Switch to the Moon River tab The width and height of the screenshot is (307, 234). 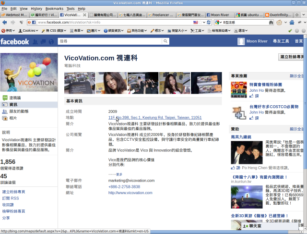pyautogui.click(x=220, y=15)
